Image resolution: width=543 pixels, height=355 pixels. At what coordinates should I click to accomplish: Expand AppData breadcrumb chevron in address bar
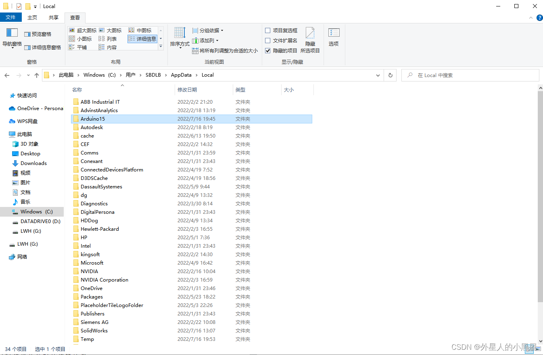click(x=196, y=75)
